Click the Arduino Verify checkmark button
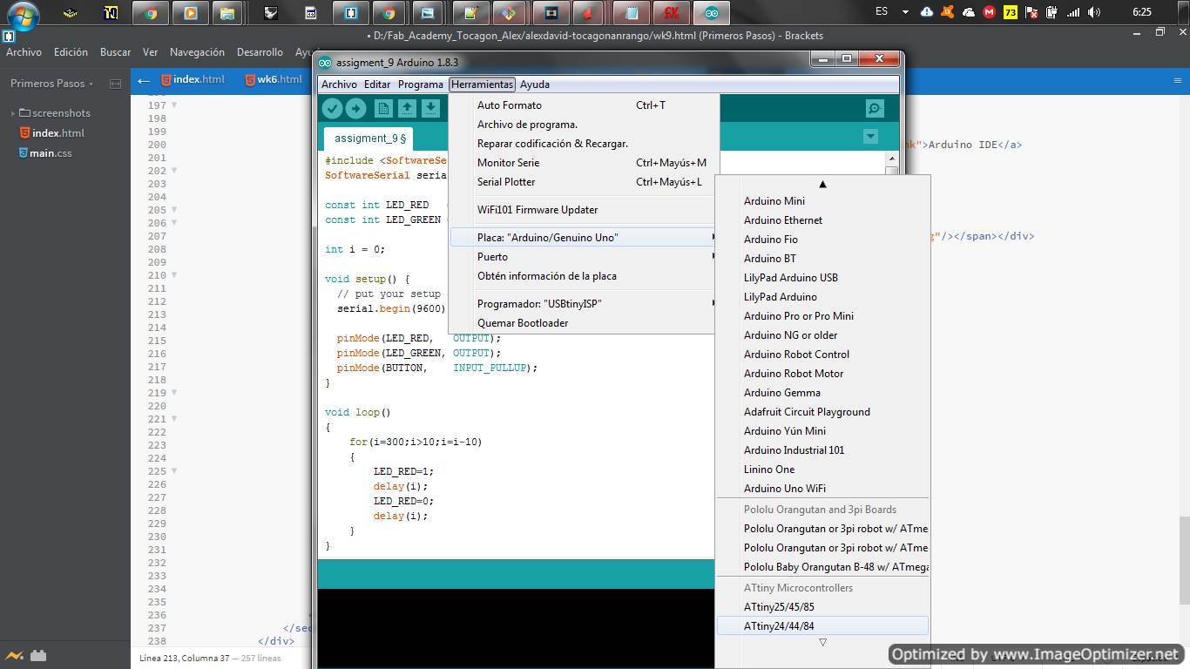 (332, 108)
